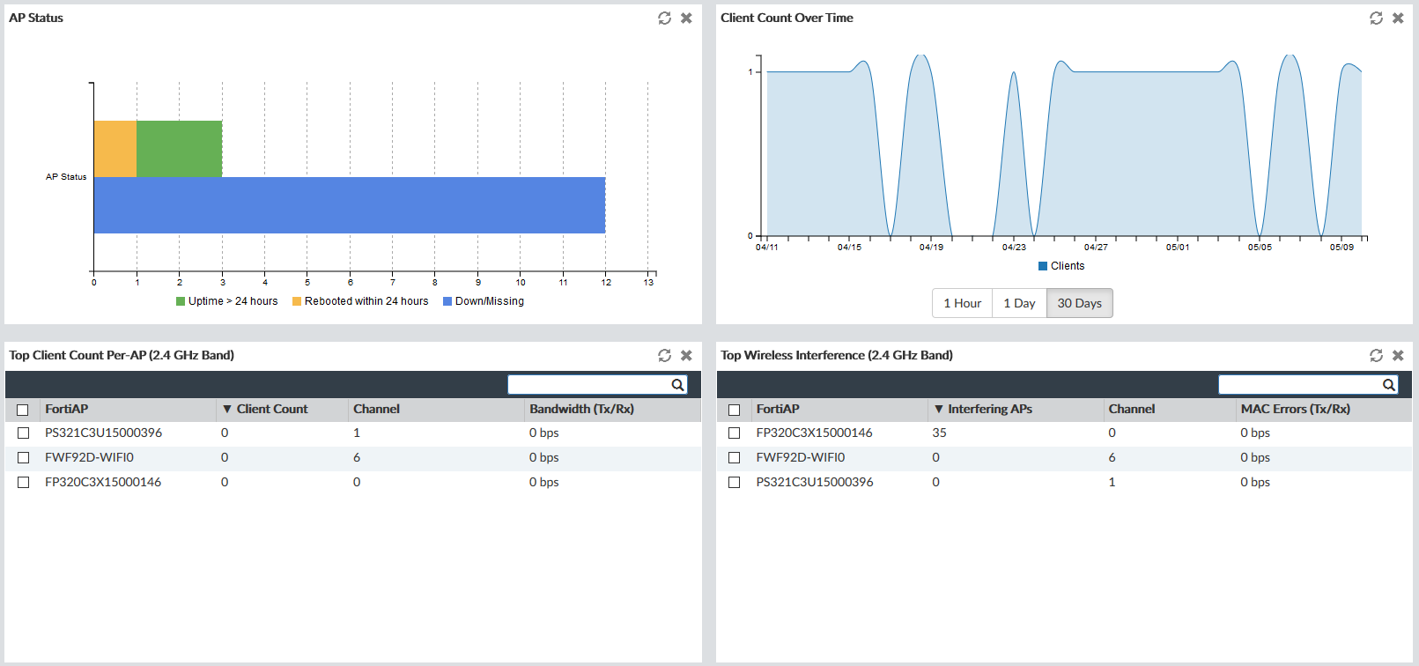Sort by MAC Errors (Tx/Rx) column

point(1324,409)
